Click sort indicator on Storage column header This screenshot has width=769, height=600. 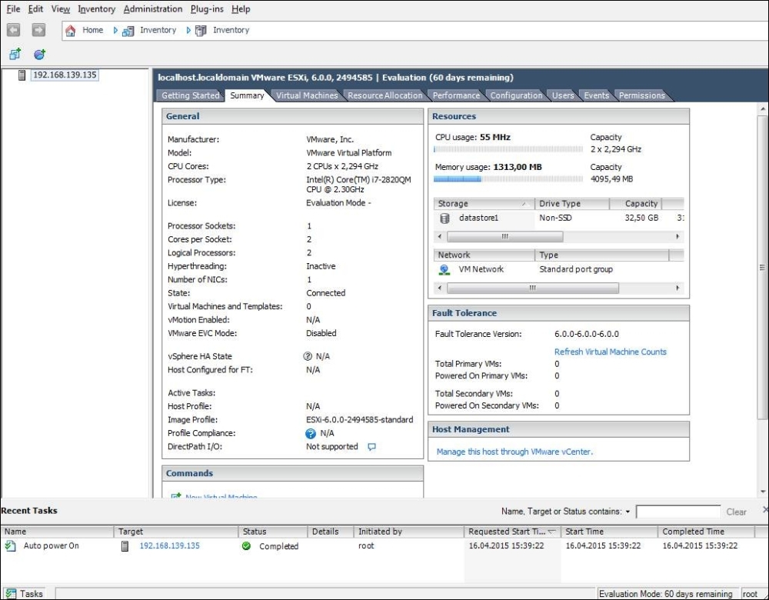(x=524, y=204)
